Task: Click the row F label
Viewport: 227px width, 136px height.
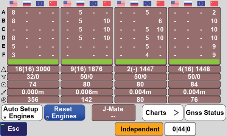Action: click(3, 55)
